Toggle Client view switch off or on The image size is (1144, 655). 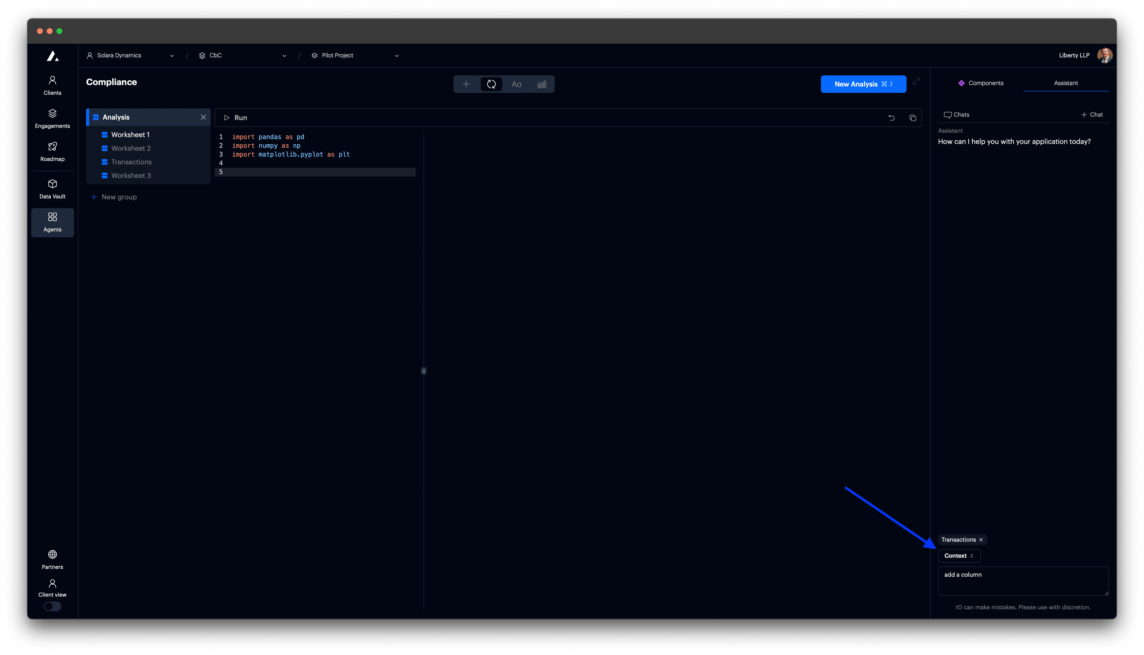click(52, 606)
